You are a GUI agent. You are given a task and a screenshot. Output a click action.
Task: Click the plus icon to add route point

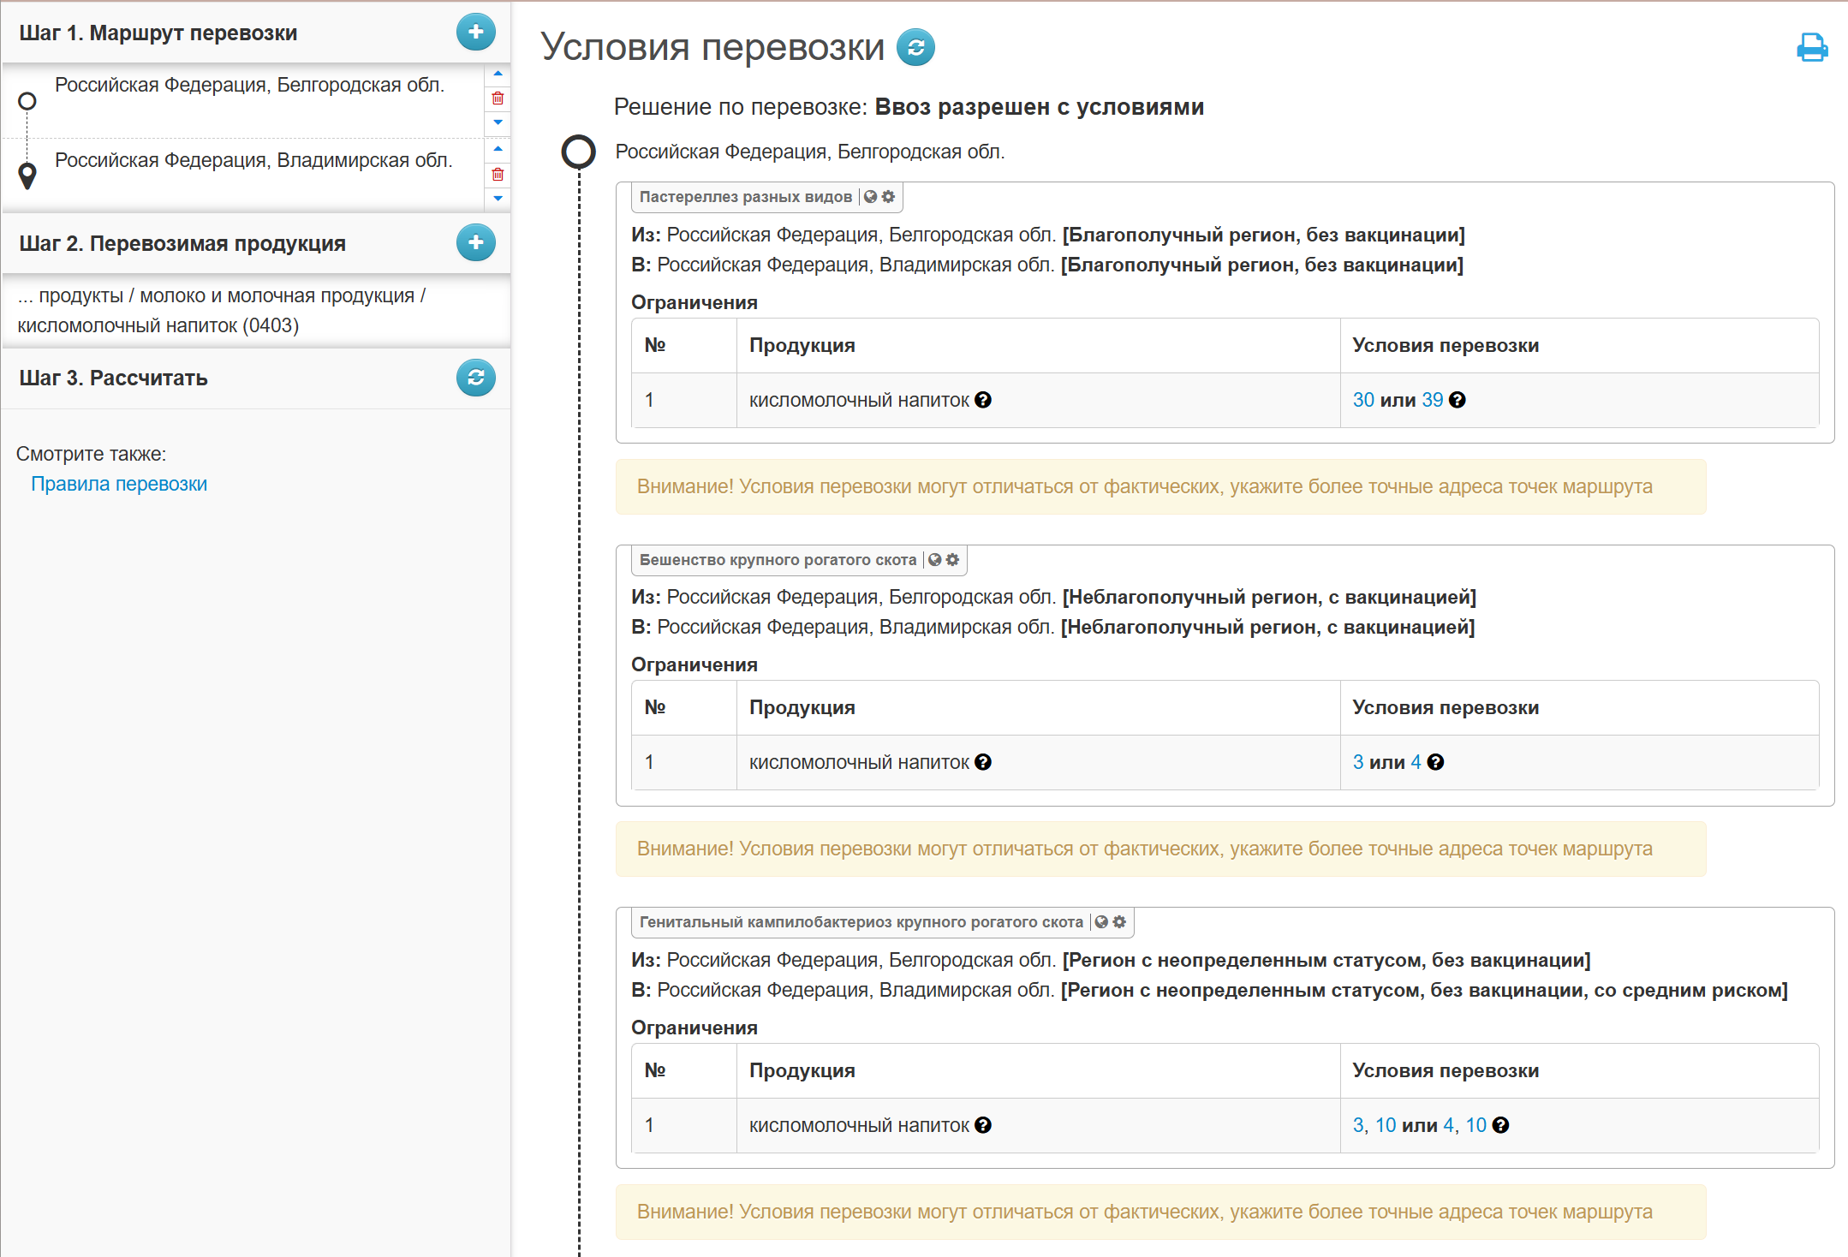(475, 33)
